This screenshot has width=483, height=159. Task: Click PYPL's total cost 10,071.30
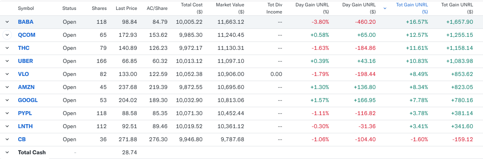point(189,114)
